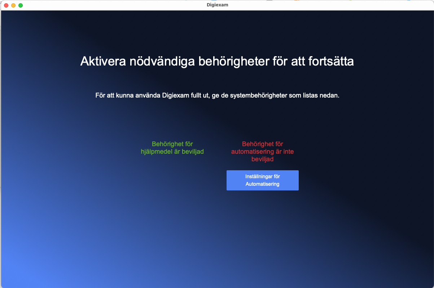Image resolution: width=434 pixels, height=288 pixels.
Task: Click the red 'automatisering är inte beviljad' status text
Action: click(262, 152)
